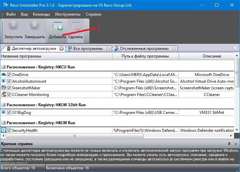The height and width of the screenshot is (172, 240).
Task: Click the AlcoholAutomount row icon
Action: click(4, 81)
